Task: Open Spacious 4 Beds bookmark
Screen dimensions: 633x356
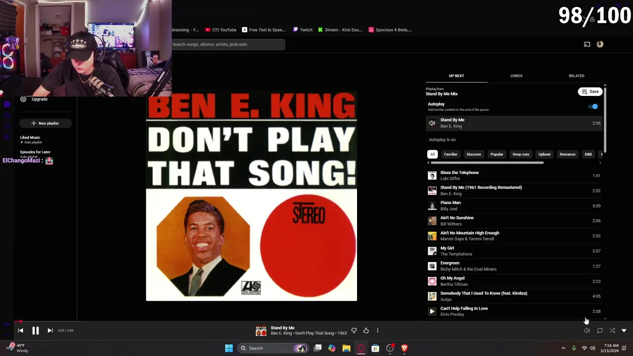Action: click(390, 30)
